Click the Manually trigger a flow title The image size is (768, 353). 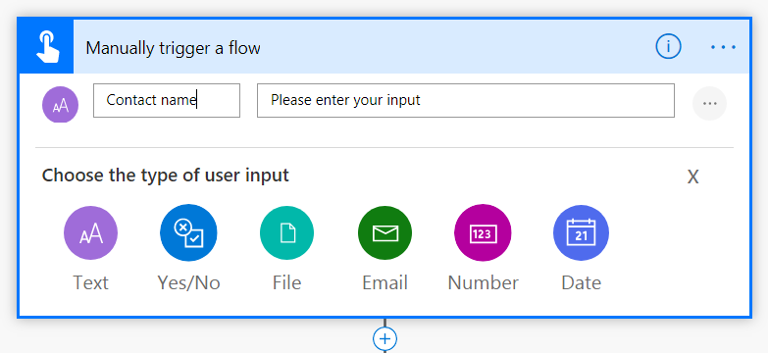pos(173,48)
